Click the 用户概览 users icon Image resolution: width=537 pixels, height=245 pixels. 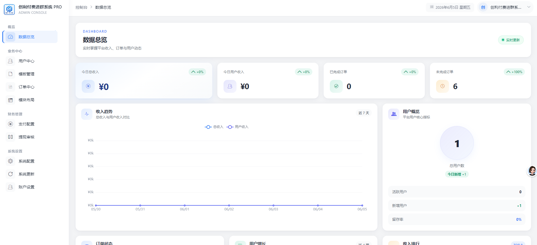pyautogui.click(x=394, y=114)
